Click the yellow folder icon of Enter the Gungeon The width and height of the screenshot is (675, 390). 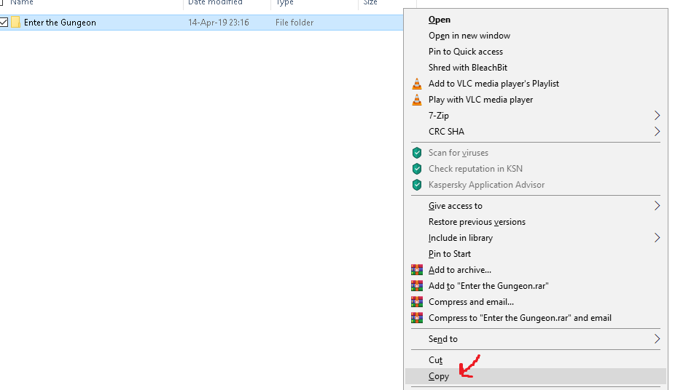(15, 23)
